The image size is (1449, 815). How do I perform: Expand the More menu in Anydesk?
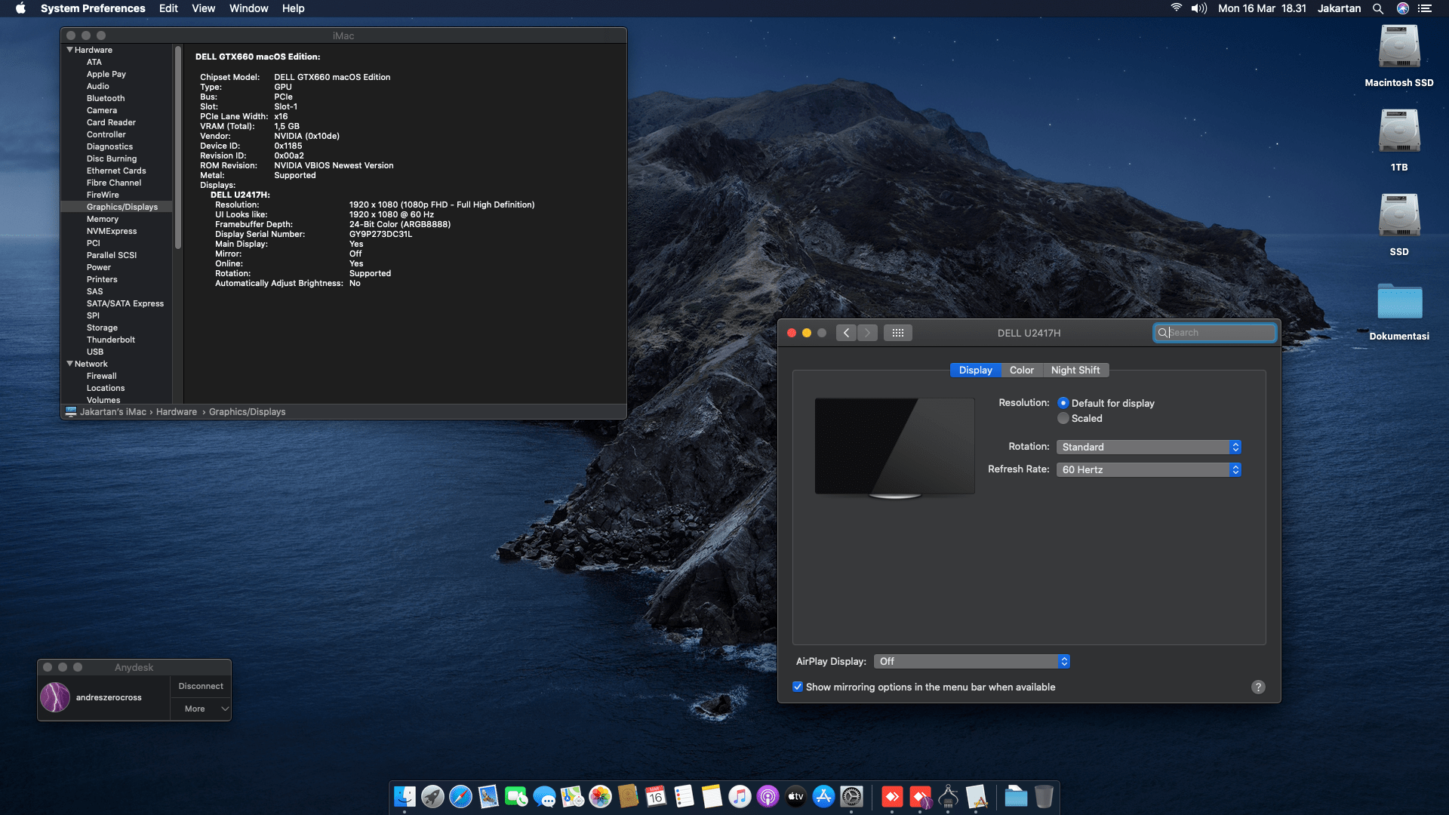tap(200, 709)
